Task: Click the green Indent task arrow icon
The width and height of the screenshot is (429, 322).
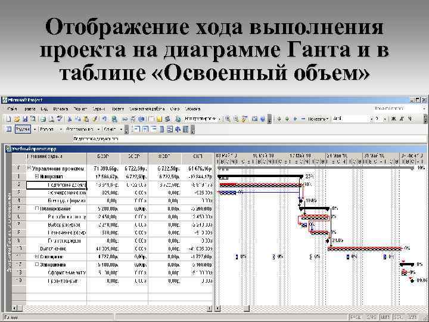Action: (287, 119)
